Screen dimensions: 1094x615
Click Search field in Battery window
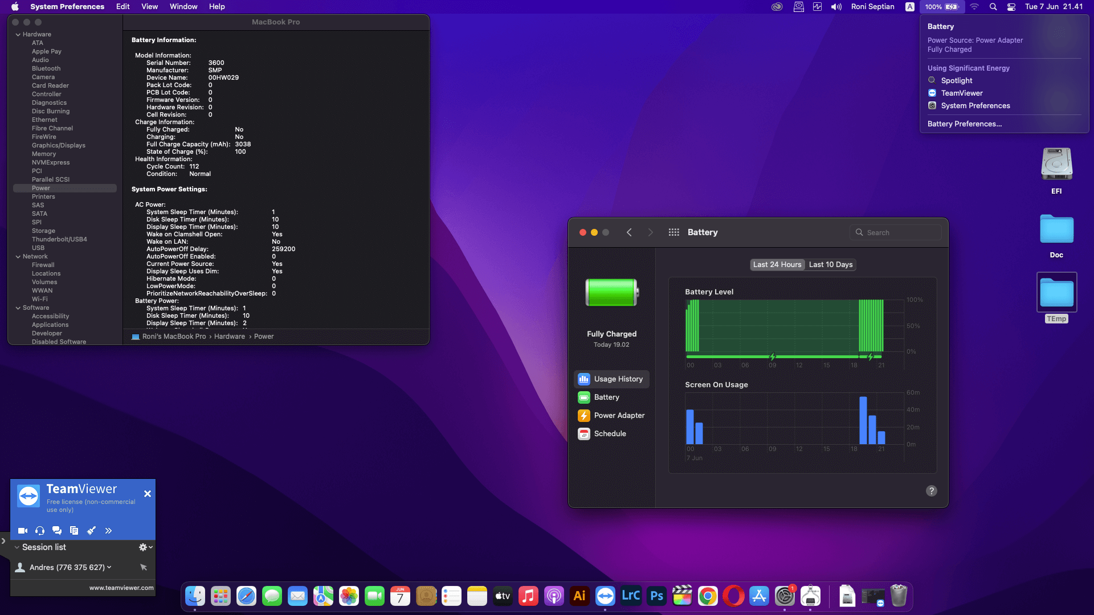point(896,232)
